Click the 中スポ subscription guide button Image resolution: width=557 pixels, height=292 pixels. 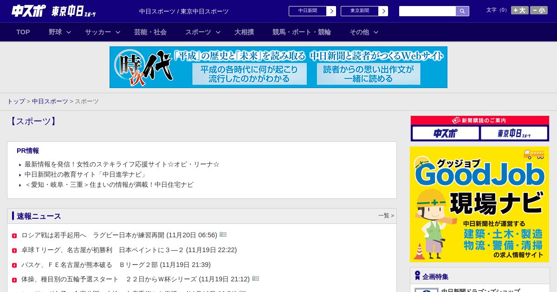pyautogui.click(x=446, y=133)
